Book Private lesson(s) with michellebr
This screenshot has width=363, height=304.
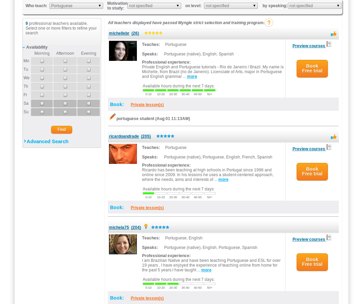(147, 105)
